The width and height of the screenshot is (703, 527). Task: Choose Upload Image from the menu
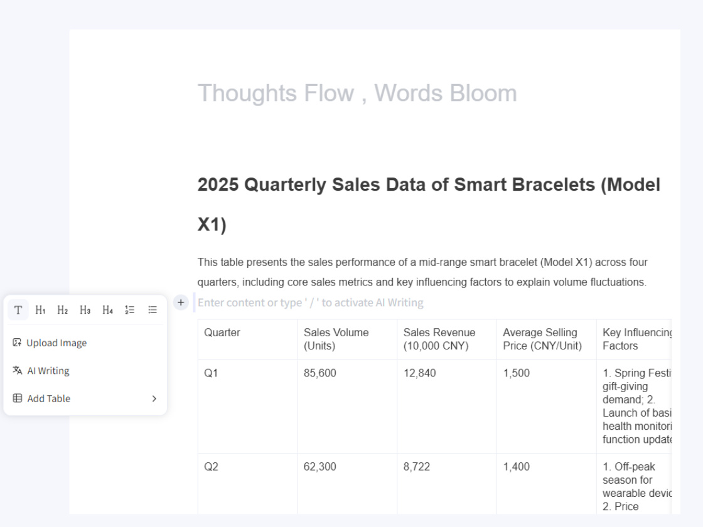pos(56,343)
